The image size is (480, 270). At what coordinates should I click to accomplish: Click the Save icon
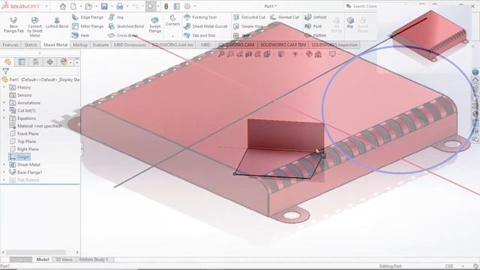pos(104,6)
